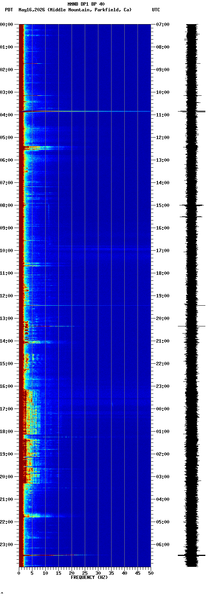This screenshot has height=597, width=208.
Task: Click the station name 'Middle Mountain, Parkfield, Ca'
Action: tap(90, 10)
